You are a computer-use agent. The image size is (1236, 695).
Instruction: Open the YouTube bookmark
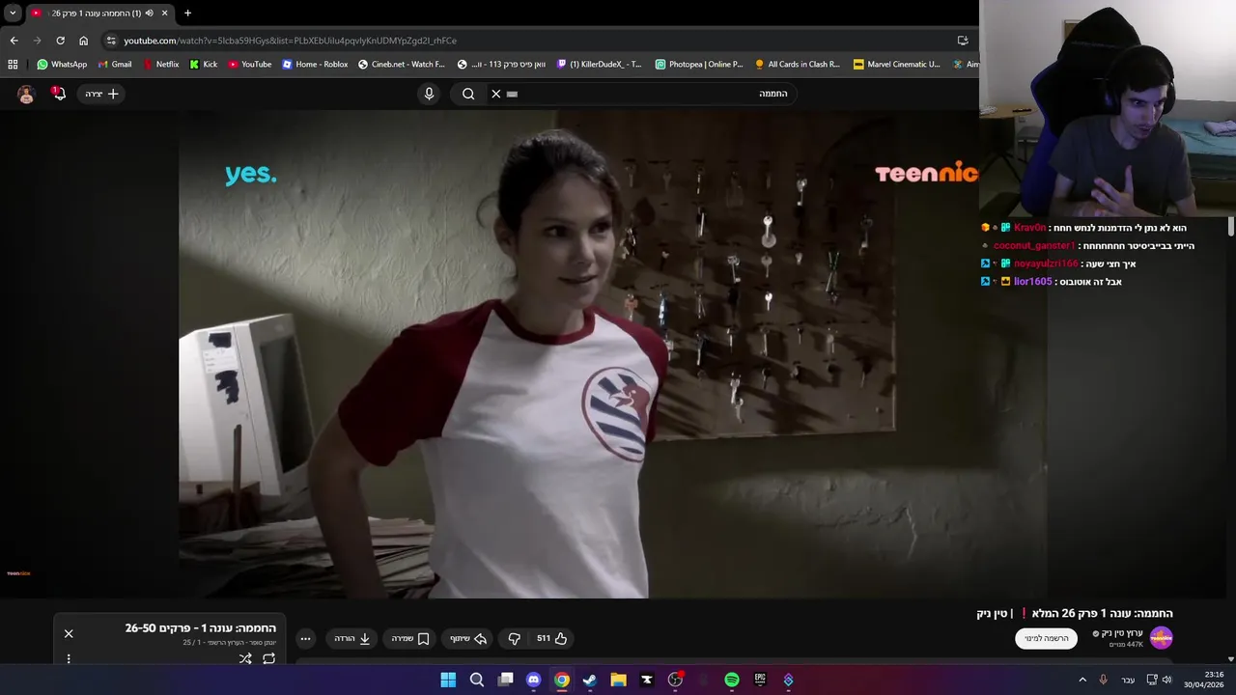click(x=250, y=64)
